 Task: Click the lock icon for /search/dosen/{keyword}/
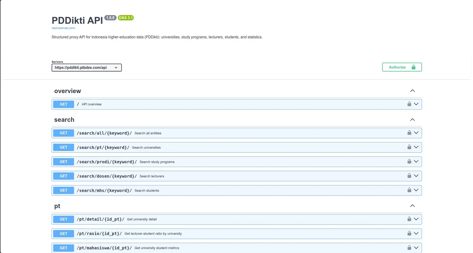[409, 176]
